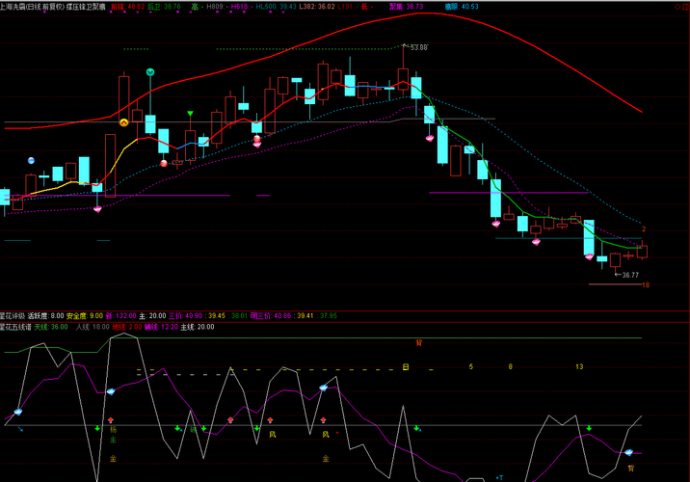The image size is (690, 482).
Task: Click the yellow 13 count label
Action: coord(579,366)
